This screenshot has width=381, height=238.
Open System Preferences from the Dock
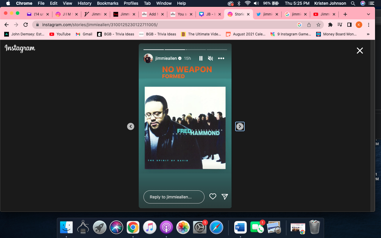click(x=200, y=228)
